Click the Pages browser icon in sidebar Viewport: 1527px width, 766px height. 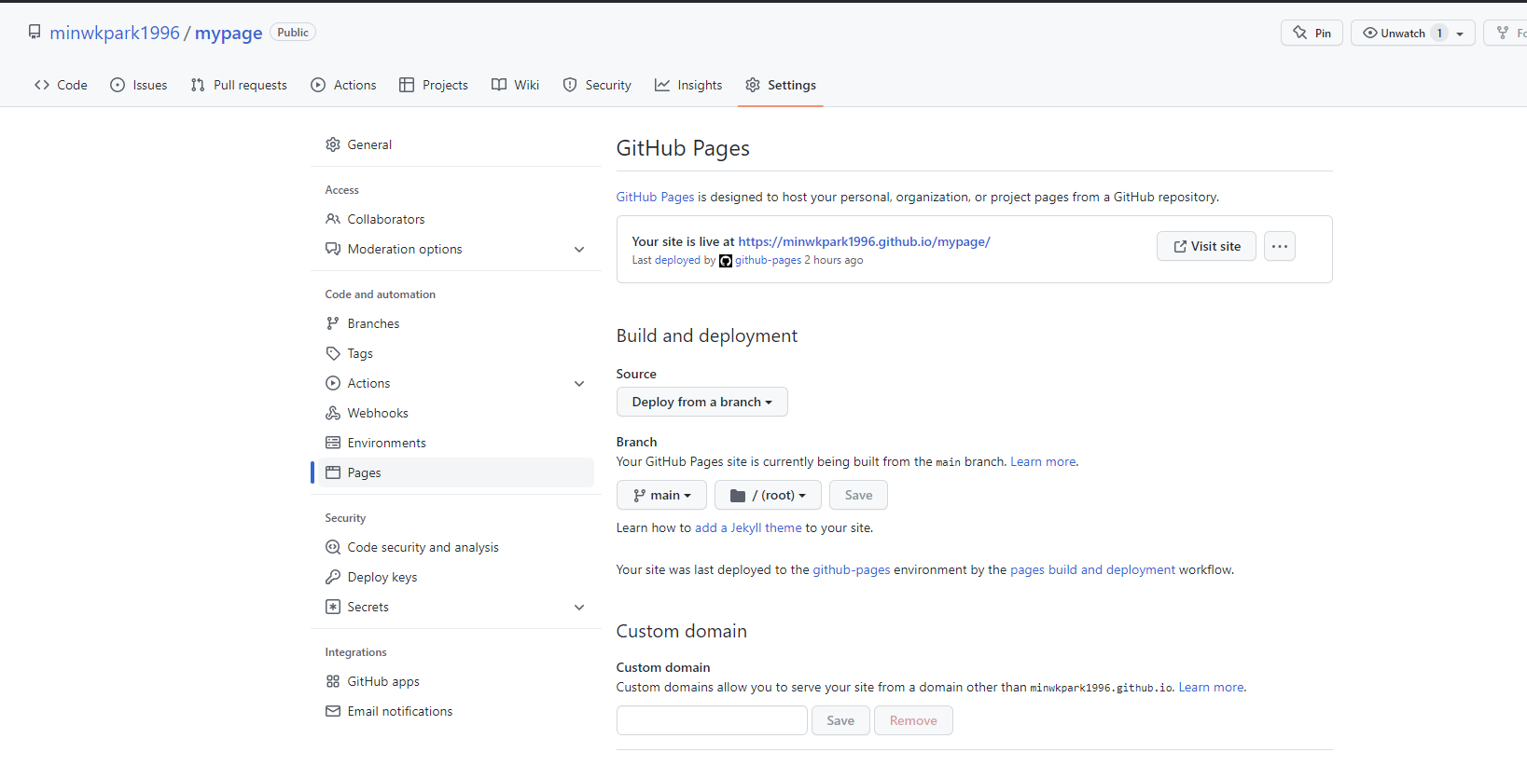click(x=333, y=472)
